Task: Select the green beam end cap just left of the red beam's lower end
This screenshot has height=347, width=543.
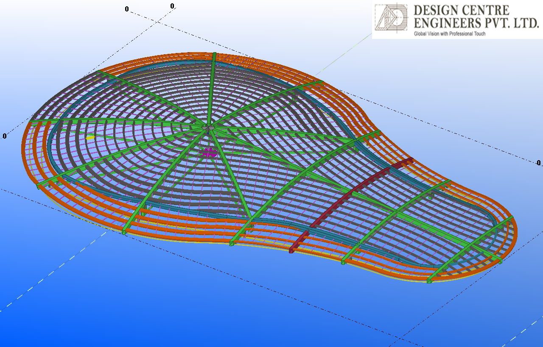Action: pyautogui.click(x=232, y=243)
